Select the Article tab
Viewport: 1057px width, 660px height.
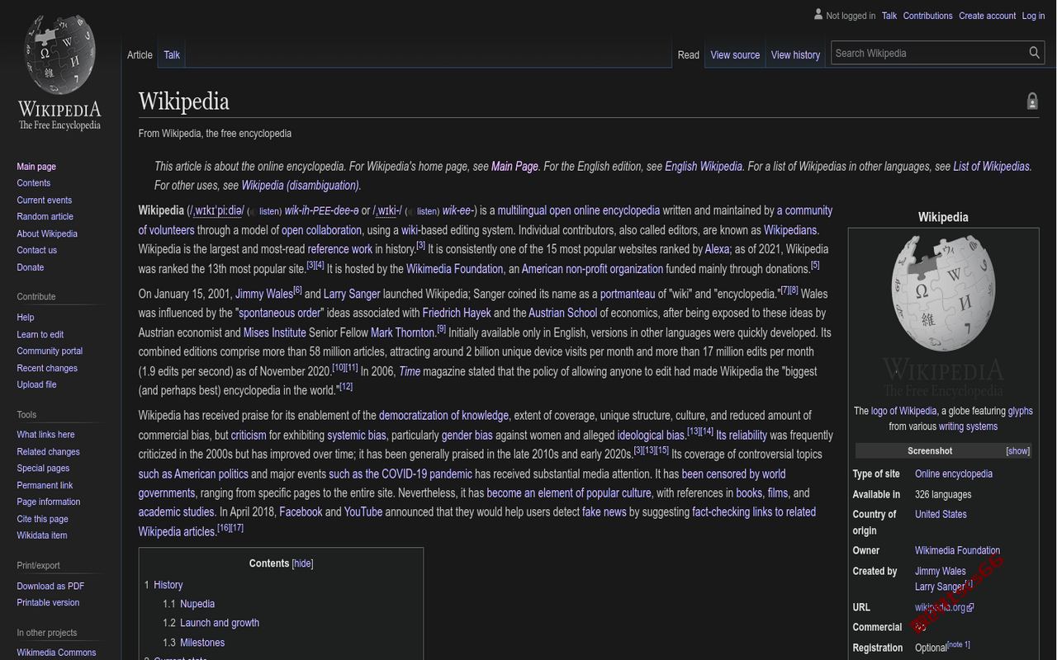click(140, 54)
